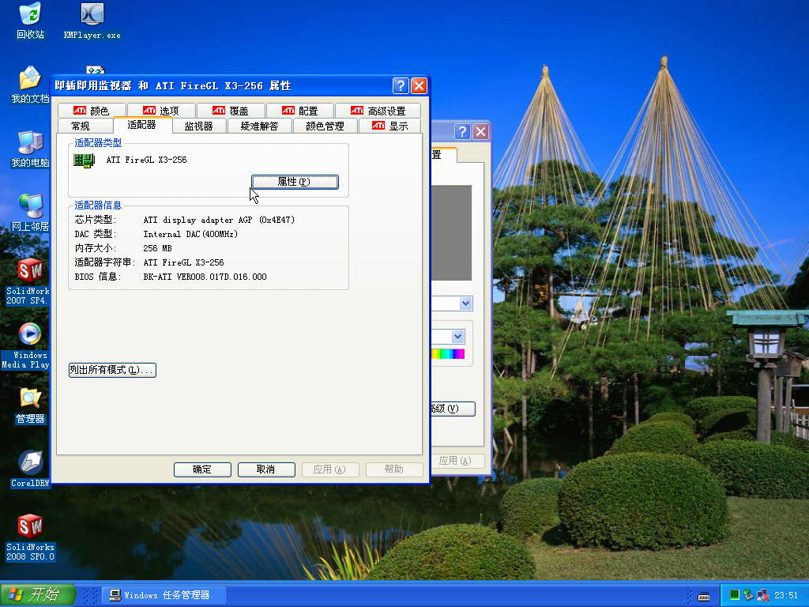This screenshot has height=607, width=809.
Task: Expand the upper dropdown in background display window
Action: click(466, 303)
